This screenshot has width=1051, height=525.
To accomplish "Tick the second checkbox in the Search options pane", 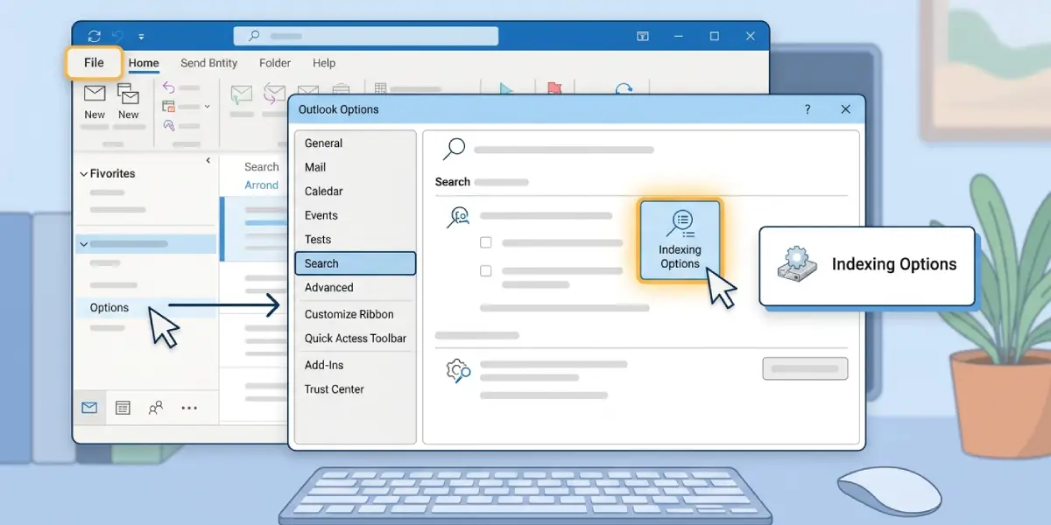I will pyautogui.click(x=486, y=271).
